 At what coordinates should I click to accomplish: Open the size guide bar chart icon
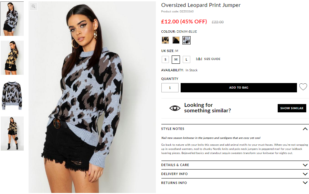(199, 59)
